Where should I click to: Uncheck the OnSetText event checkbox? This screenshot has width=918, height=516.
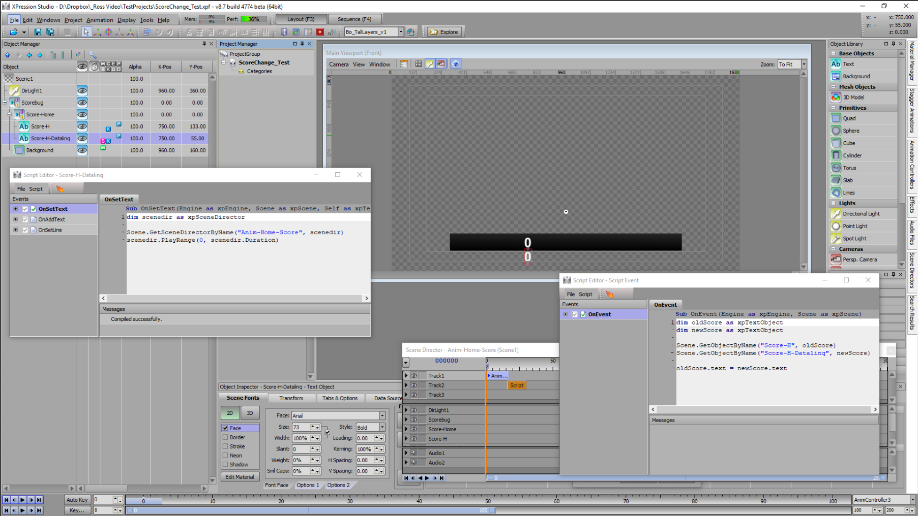(x=34, y=209)
